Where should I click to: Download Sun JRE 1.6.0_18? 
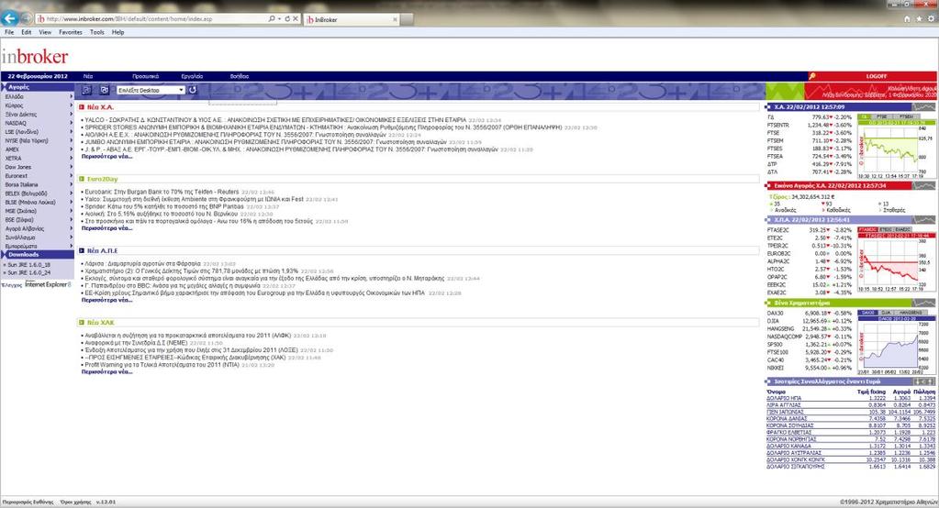(x=28, y=264)
